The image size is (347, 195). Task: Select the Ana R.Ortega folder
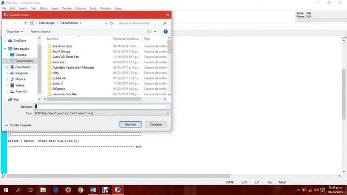[x=61, y=51]
